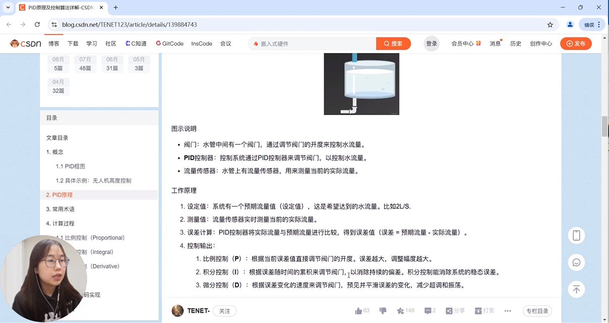Open the 05月 3篇 archive
Viewport: 609px width, 323px height.
139,64
